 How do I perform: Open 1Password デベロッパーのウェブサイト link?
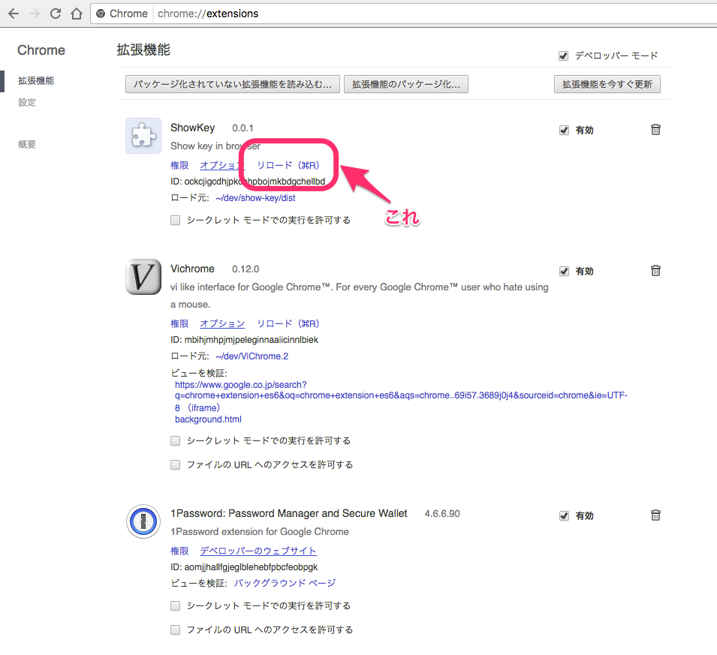pos(258,551)
